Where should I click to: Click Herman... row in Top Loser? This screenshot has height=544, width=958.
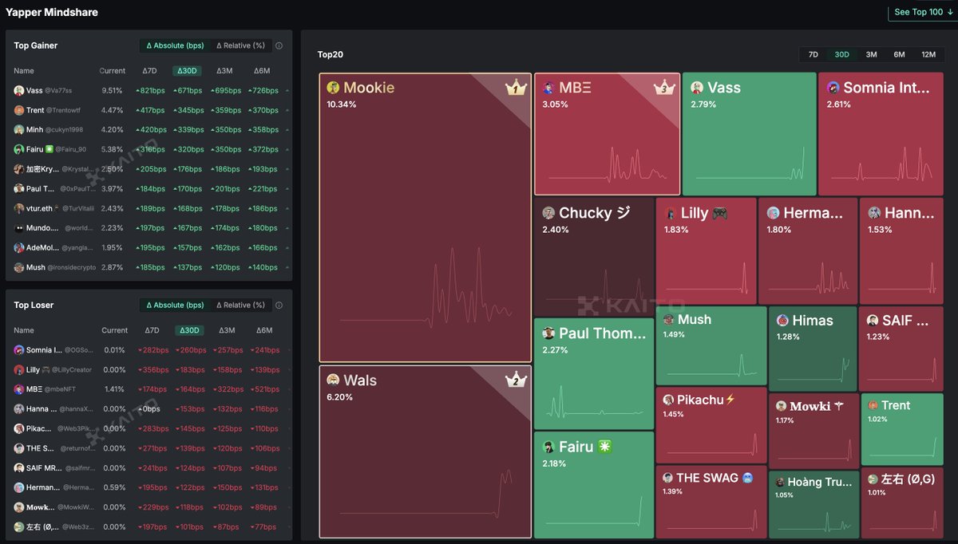click(x=148, y=487)
